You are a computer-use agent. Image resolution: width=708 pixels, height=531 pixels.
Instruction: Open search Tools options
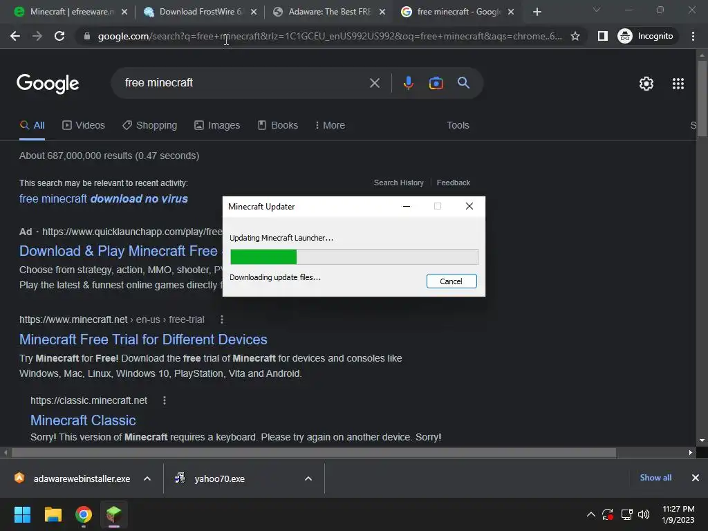(458, 126)
